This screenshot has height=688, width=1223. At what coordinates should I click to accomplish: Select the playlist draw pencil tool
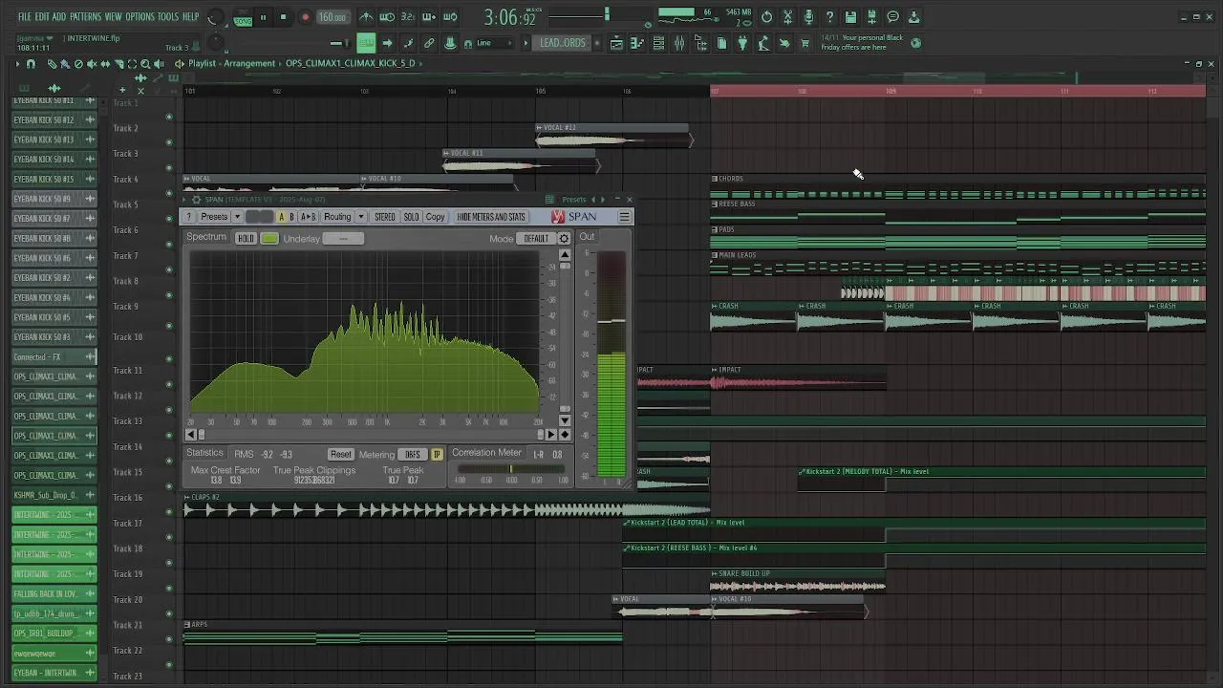[x=52, y=64]
